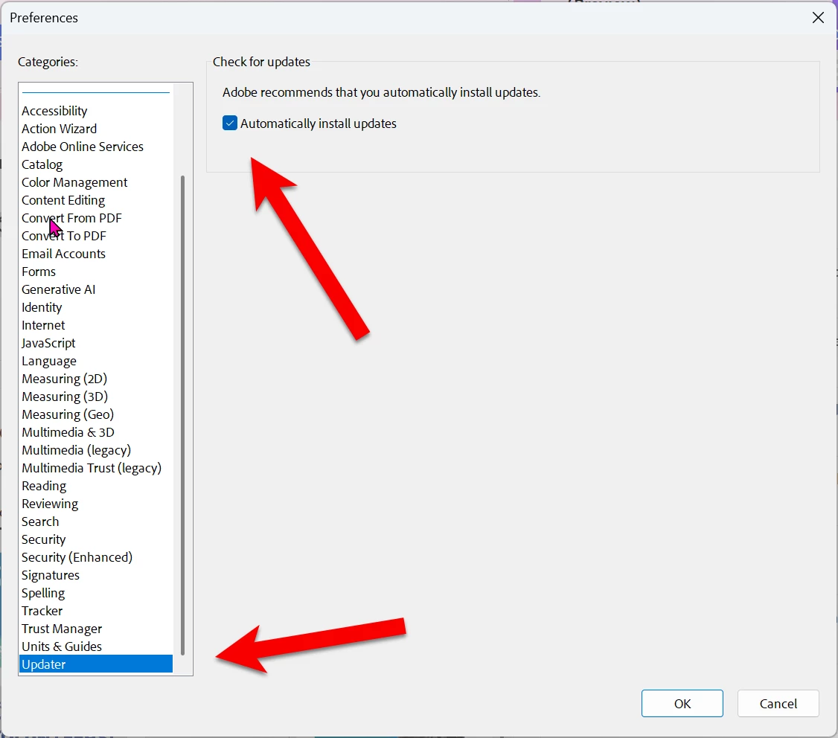Select the Language category
This screenshot has width=838, height=738.
(49, 361)
